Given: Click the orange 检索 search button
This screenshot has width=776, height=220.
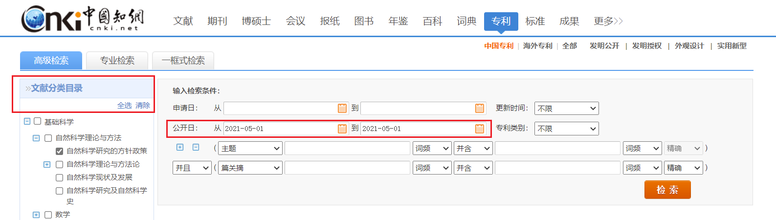Looking at the screenshot, I should click(x=667, y=190).
